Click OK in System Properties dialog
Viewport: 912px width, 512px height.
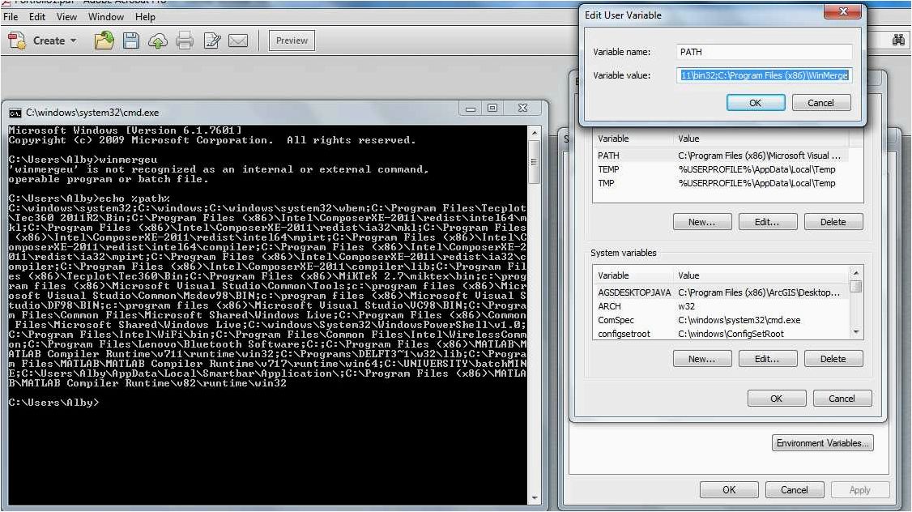(x=729, y=490)
